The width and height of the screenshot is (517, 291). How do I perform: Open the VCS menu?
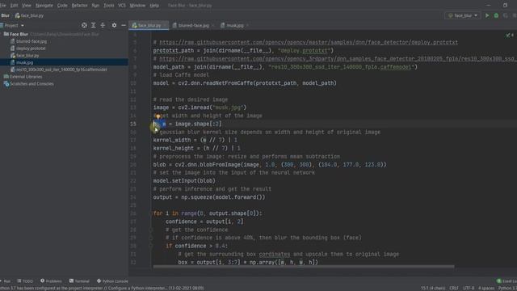(x=122, y=6)
